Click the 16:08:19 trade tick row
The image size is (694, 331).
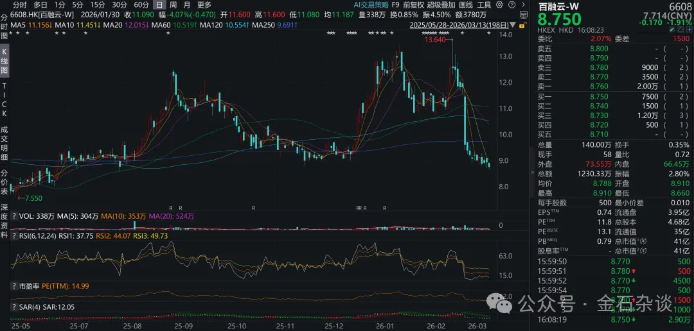click(613, 319)
